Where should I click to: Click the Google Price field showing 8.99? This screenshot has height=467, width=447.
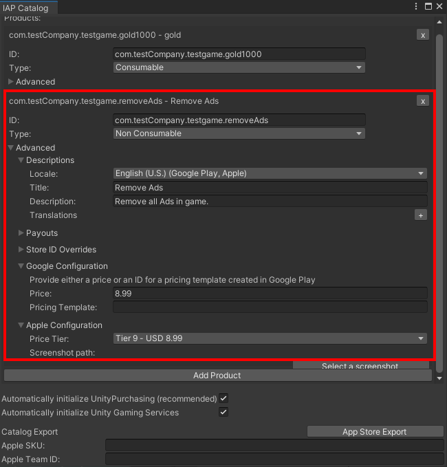[270, 294]
